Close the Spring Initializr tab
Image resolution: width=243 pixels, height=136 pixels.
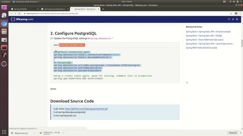pyautogui.click(x=38, y=9)
